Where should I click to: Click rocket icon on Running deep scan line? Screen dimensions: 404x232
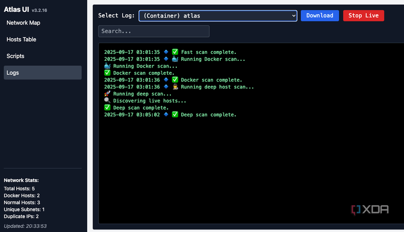pos(107,93)
